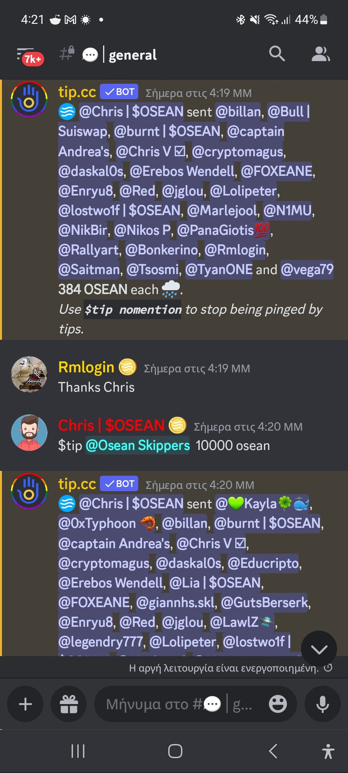Show the member list icon
Image resolution: width=348 pixels, height=773 pixels.
point(321,54)
